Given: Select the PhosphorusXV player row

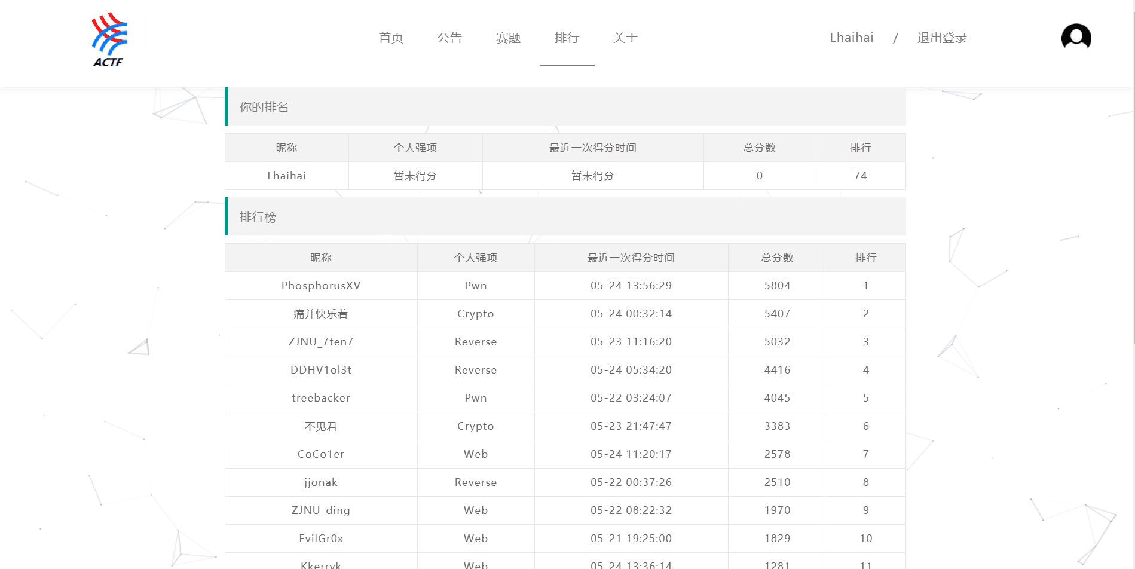Looking at the screenshot, I should pos(321,286).
